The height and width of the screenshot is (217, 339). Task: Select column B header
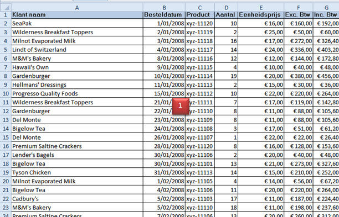164,8
